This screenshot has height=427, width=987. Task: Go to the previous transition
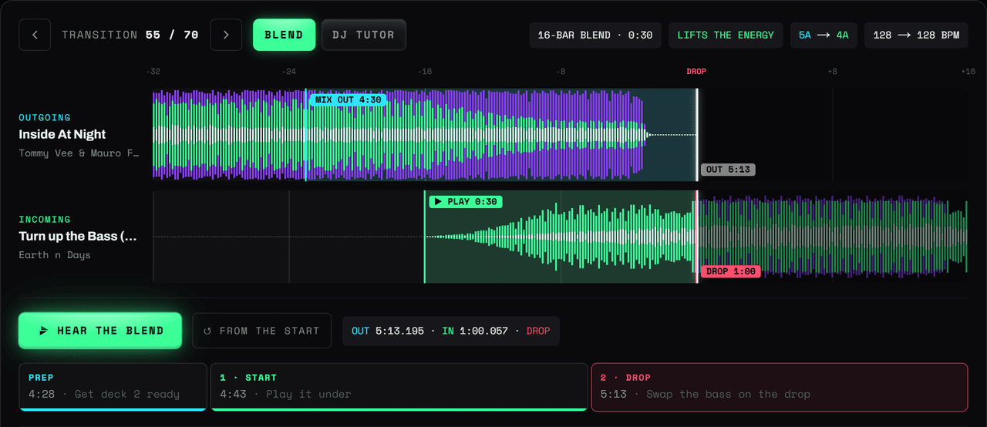(x=35, y=35)
